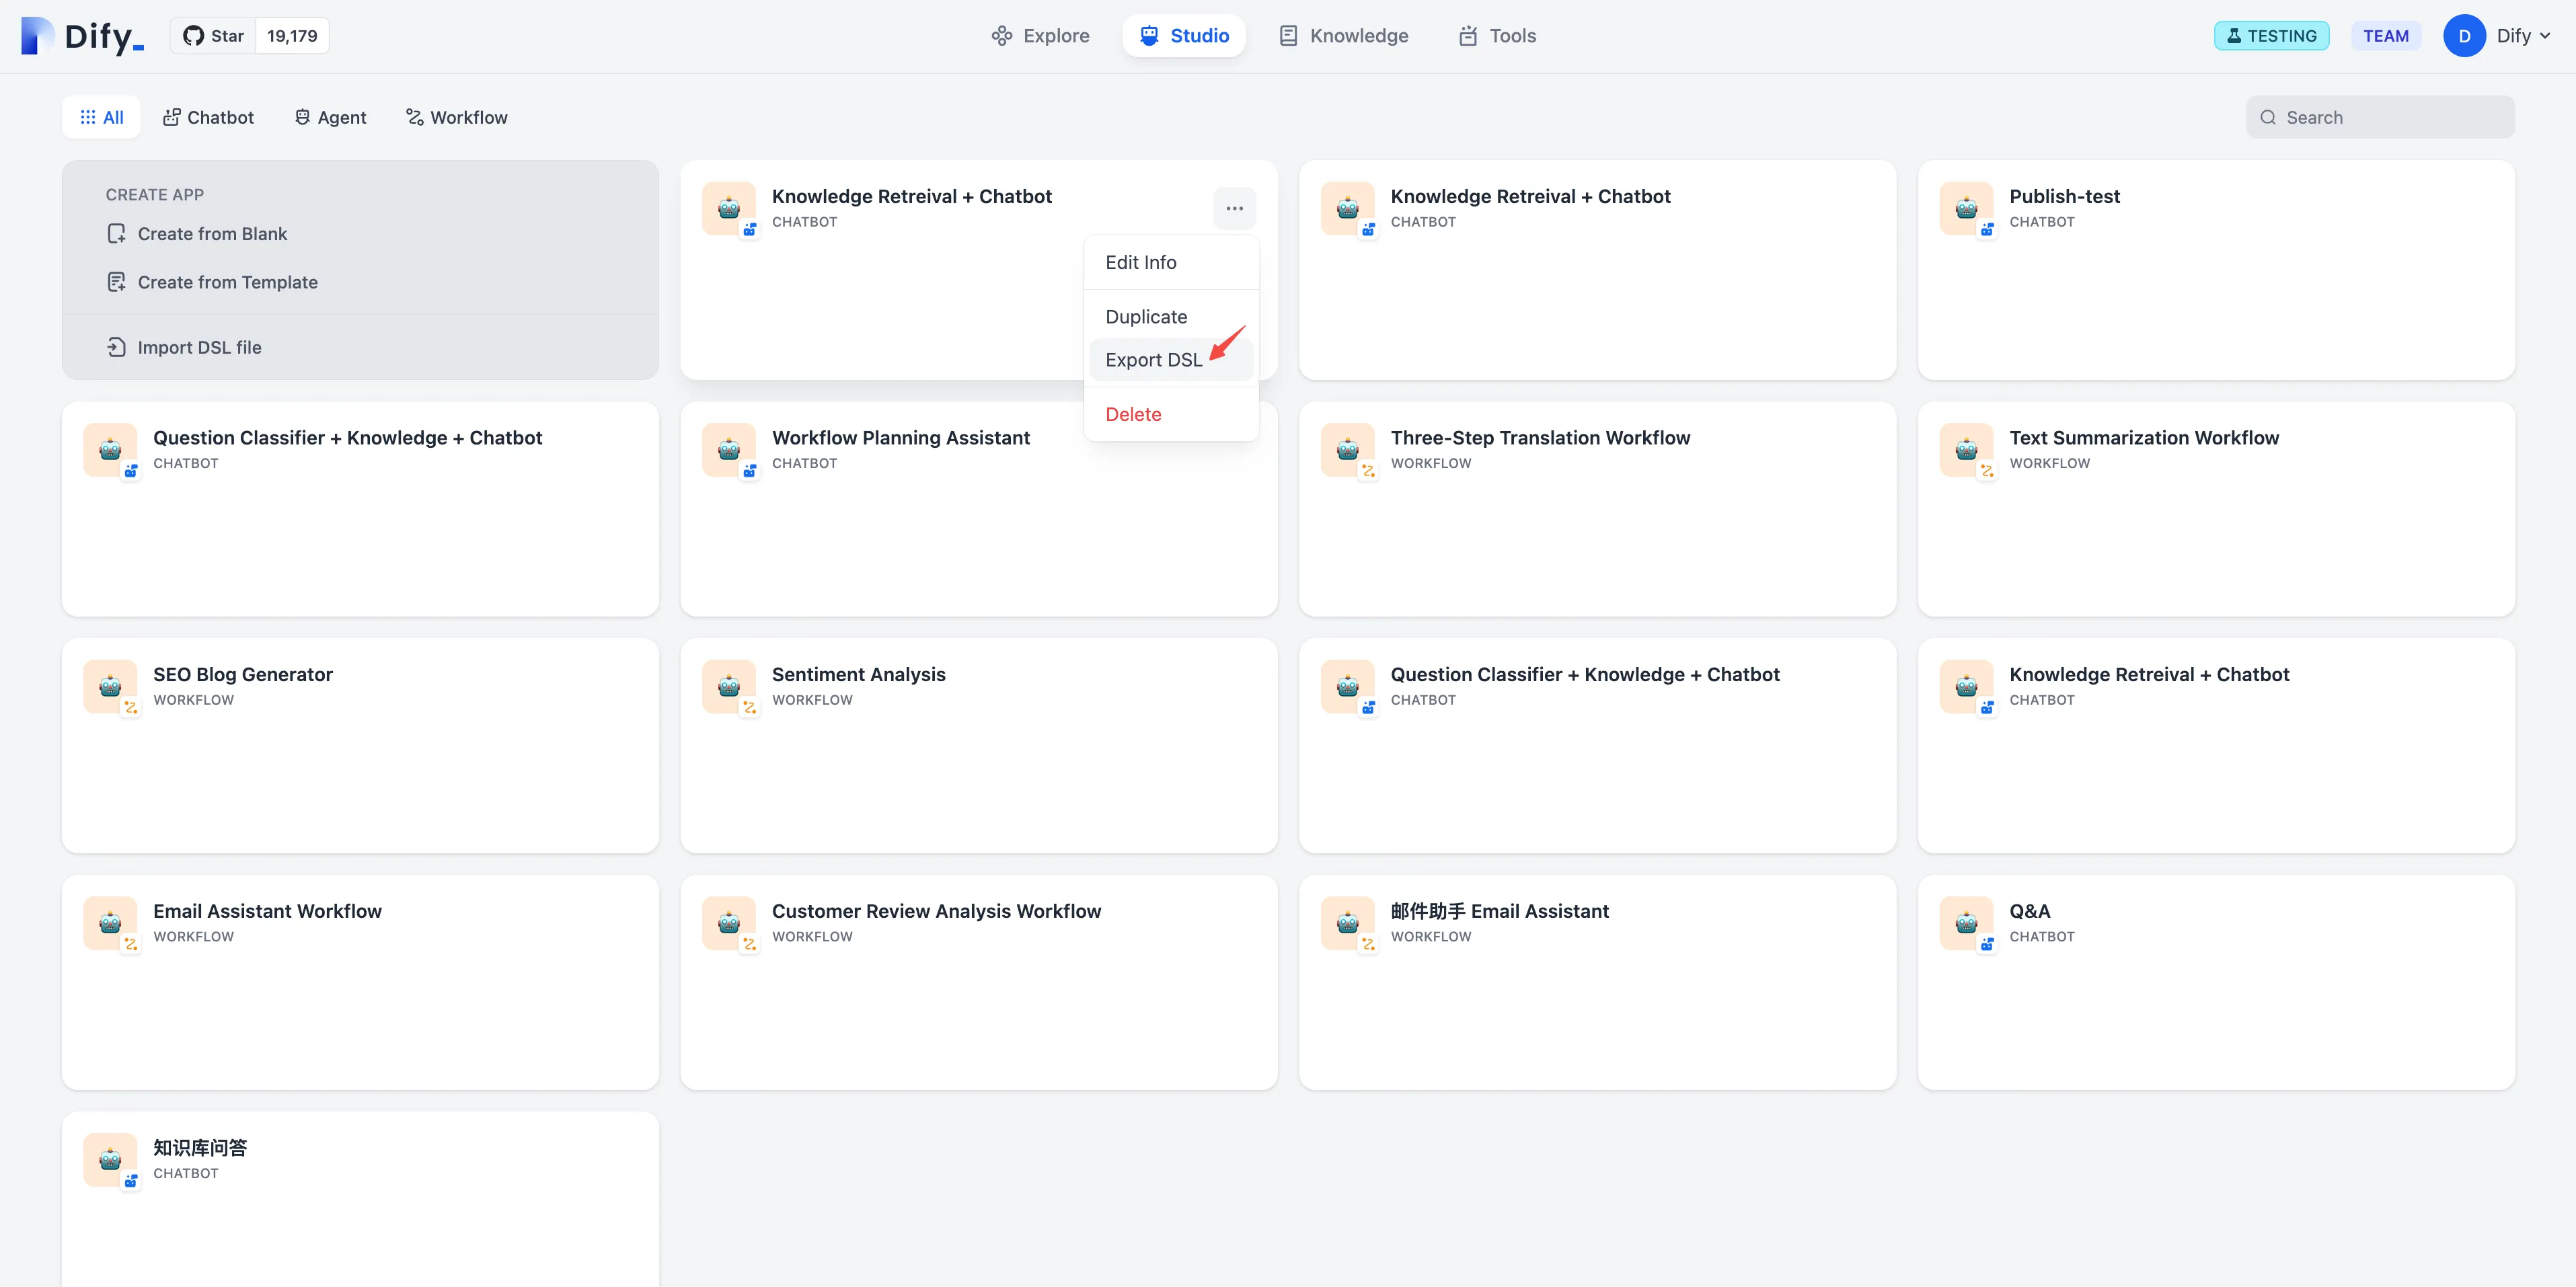Image resolution: width=2576 pixels, height=1287 pixels.
Task: Click the GitHub Star button
Action: [214, 36]
